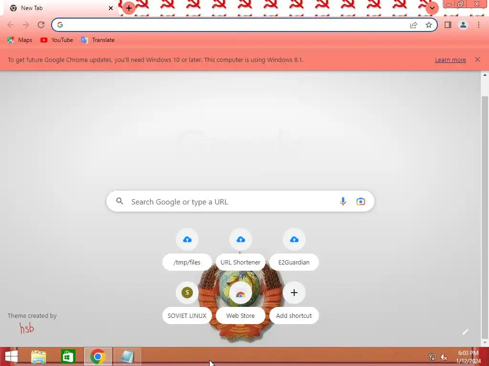Image resolution: width=489 pixels, height=366 pixels.
Task: Focus the address bar
Action: tap(244, 25)
